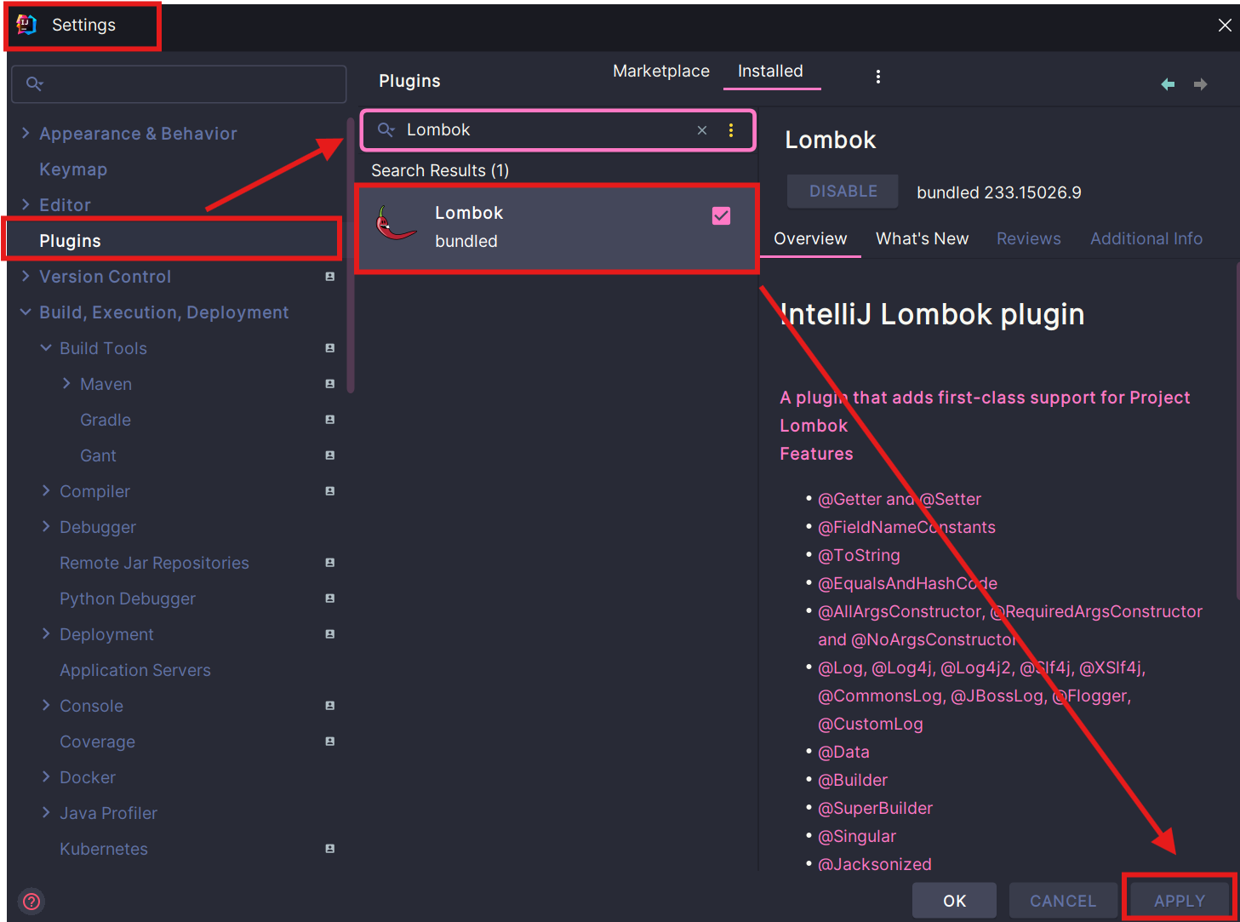This screenshot has height=922, width=1240.
Task: Open plugin search options menu
Action: click(731, 130)
